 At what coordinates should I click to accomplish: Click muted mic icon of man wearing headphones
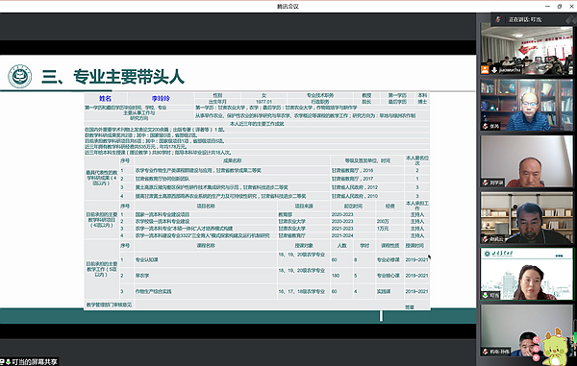(x=486, y=239)
